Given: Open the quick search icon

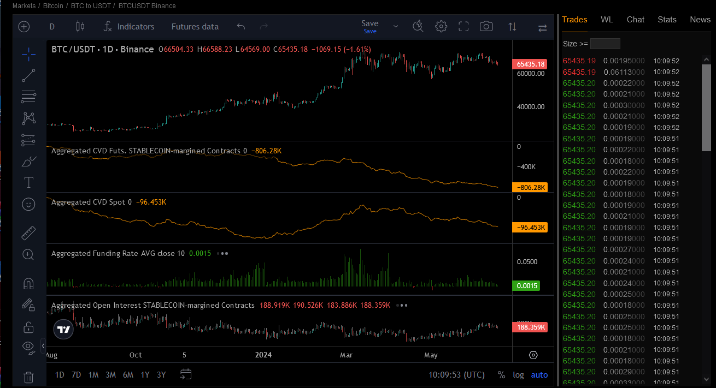Looking at the screenshot, I should (x=418, y=27).
